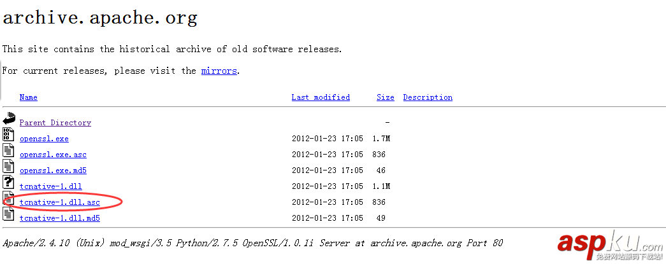Image resolution: width=666 pixels, height=264 pixels.
Task: Click the Apache/2.4.10 server footer text
Action: coord(253,243)
